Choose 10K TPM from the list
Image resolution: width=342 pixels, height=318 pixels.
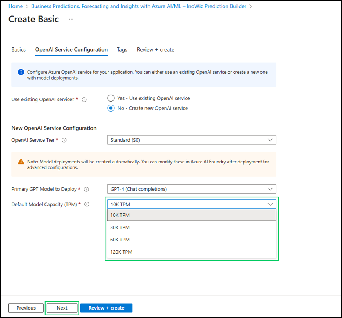click(191, 215)
